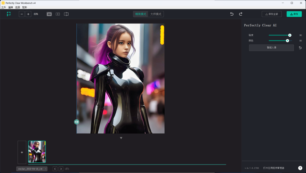Redo the last edit
The width and height of the screenshot is (306, 173).
[x=241, y=14]
